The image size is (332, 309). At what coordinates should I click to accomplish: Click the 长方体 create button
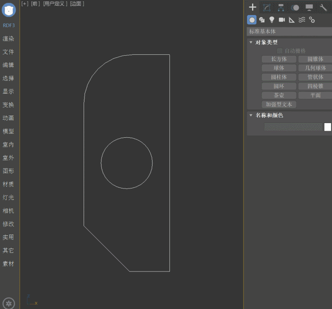coord(279,59)
